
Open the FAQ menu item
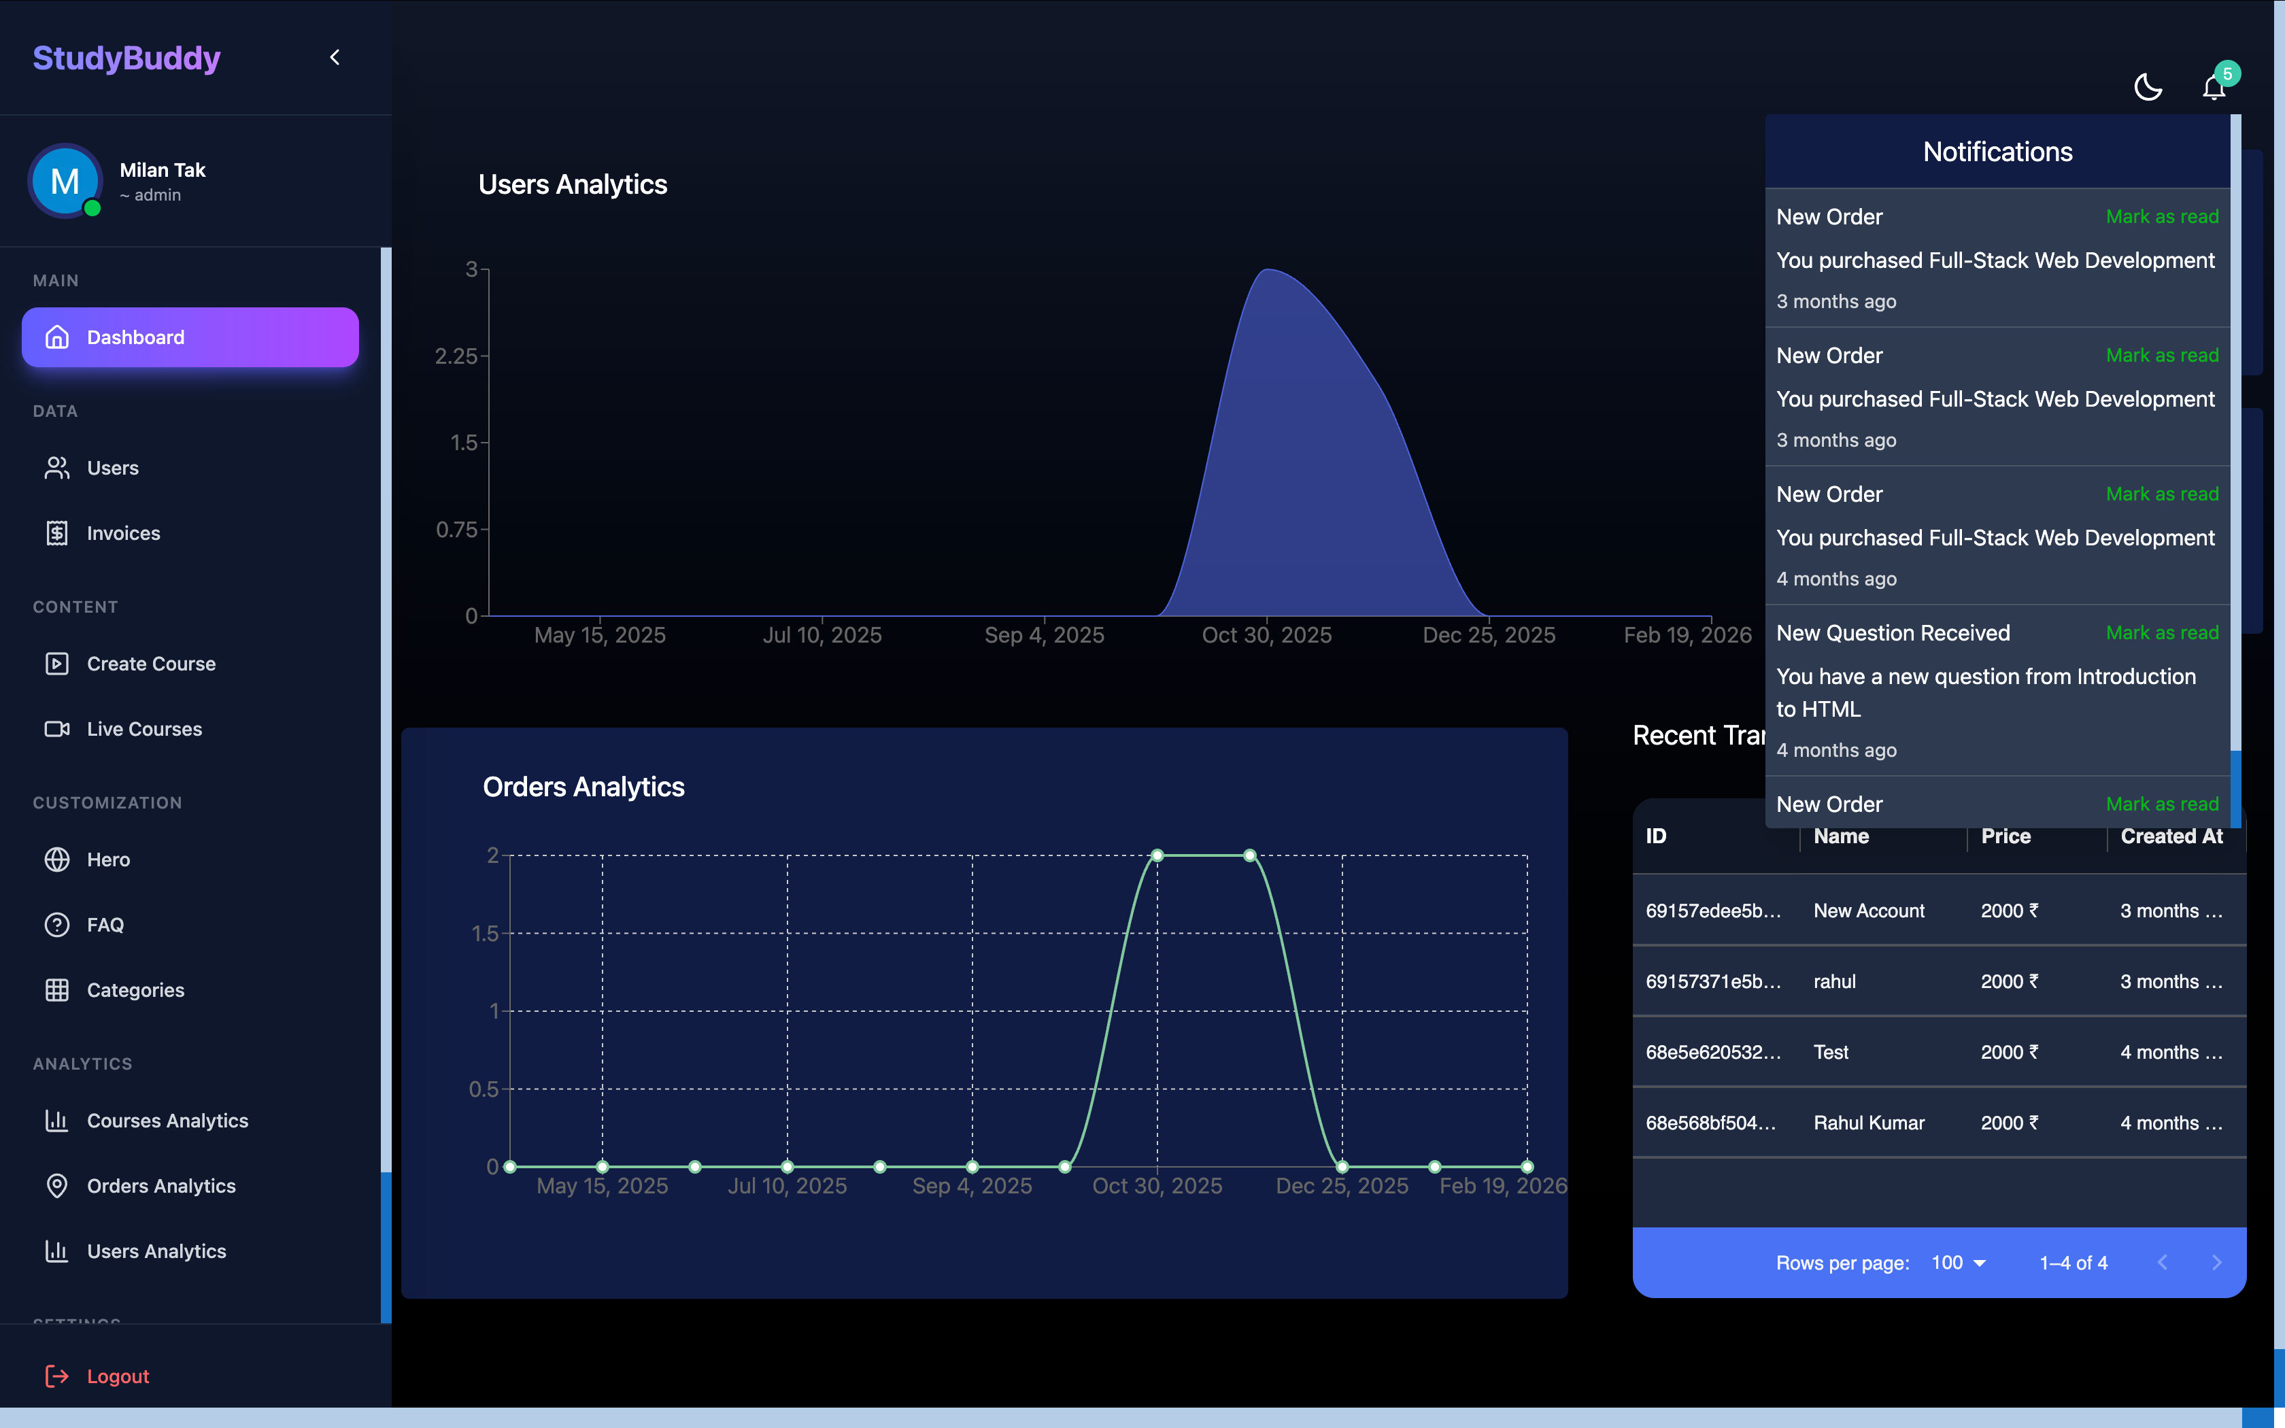point(105,923)
